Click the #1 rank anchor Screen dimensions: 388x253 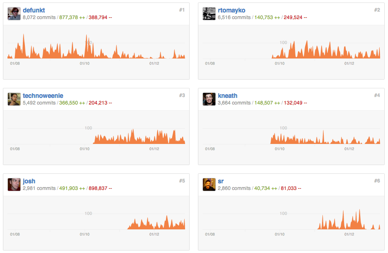tap(182, 10)
